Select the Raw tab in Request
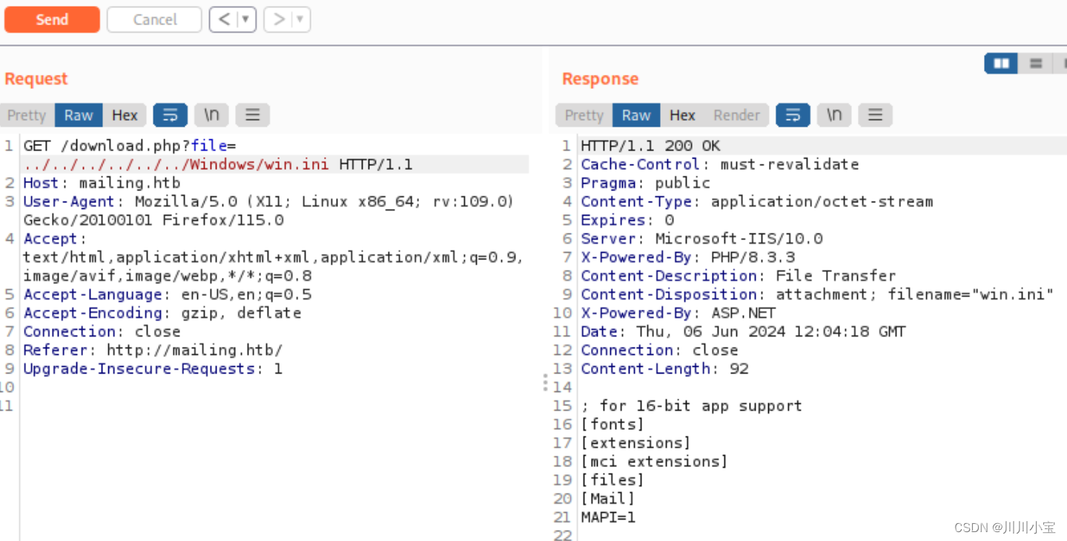This screenshot has height=541, width=1067. click(79, 115)
